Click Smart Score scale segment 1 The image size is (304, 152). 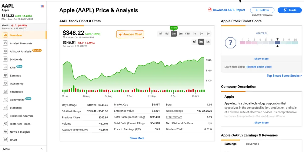[x=242, y=43]
